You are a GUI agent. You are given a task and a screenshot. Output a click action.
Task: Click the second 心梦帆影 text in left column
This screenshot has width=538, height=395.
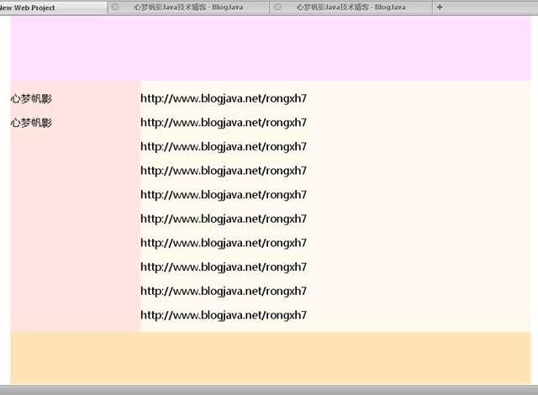click(31, 123)
